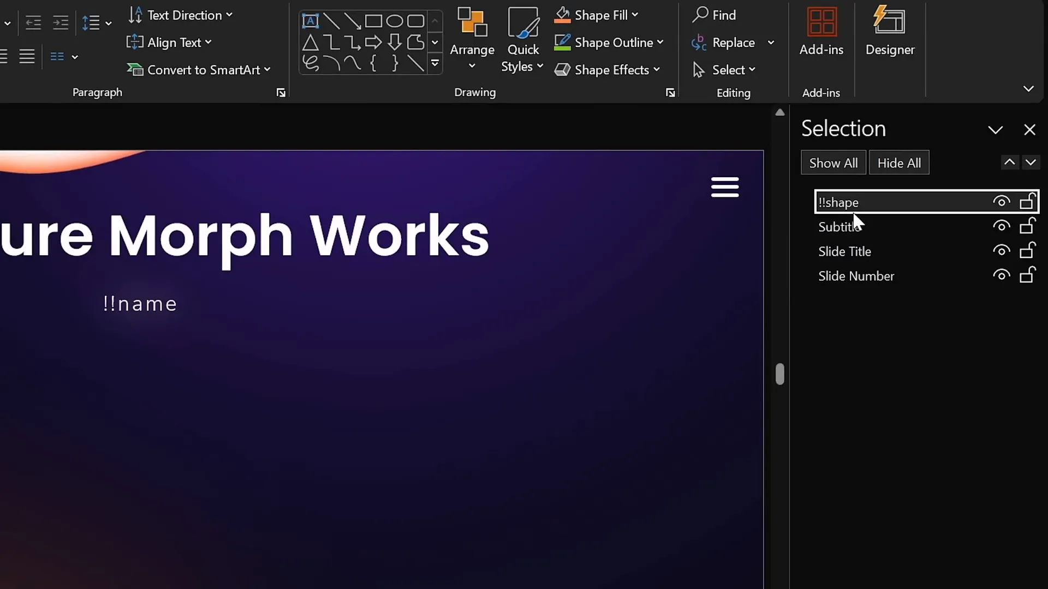Select the Scribble shape tool
The height and width of the screenshot is (589, 1048).
click(310, 63)
